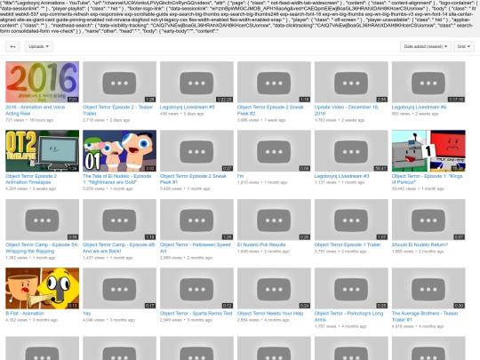Click thumbnail for El Nudelo Poll Results
Image resolution: width=480 pixels, height=360 pixels.
click(274, 220)
